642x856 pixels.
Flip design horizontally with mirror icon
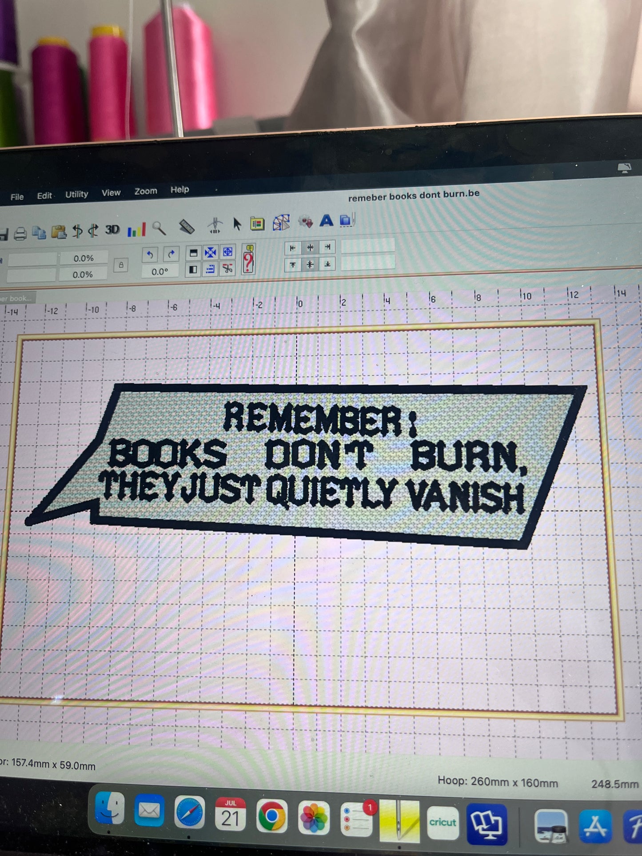[78, 231]
